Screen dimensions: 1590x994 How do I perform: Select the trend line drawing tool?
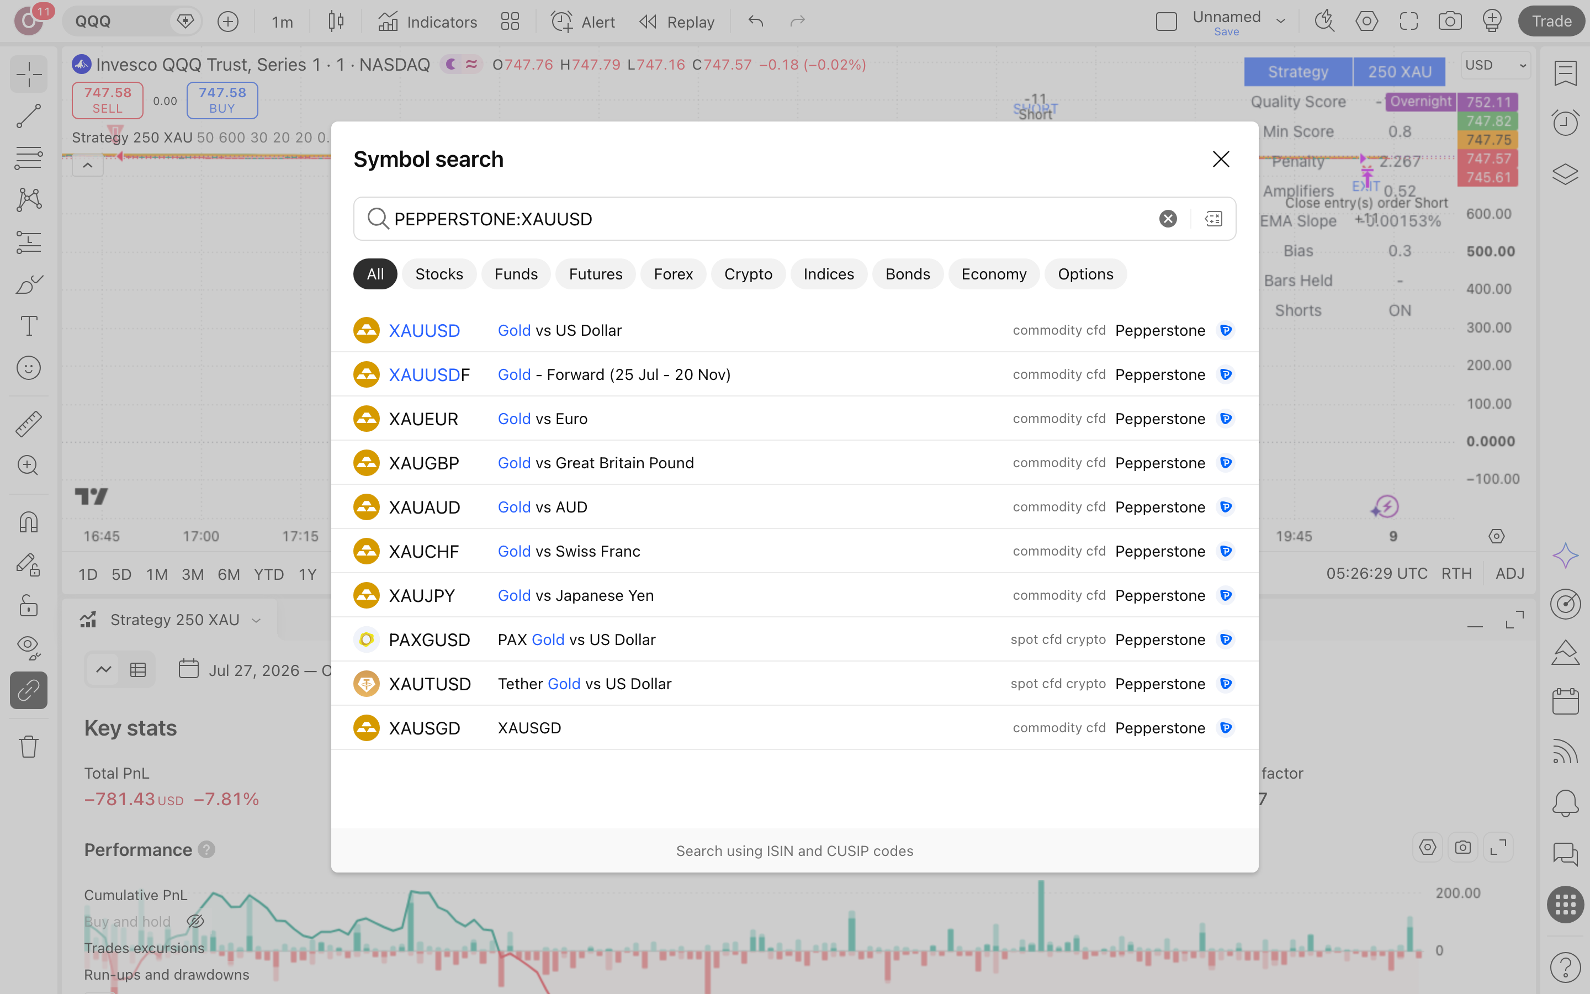28,117
